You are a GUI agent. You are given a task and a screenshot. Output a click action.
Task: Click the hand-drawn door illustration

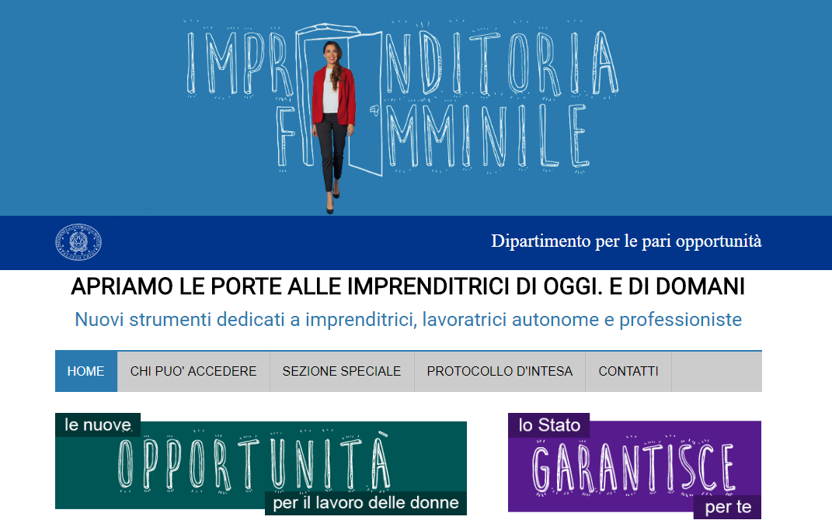pos(339,99)
